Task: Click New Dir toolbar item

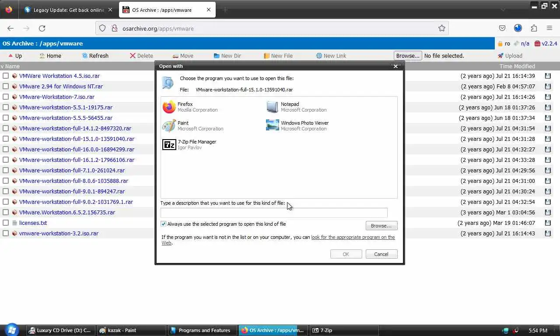Action: 227,56
